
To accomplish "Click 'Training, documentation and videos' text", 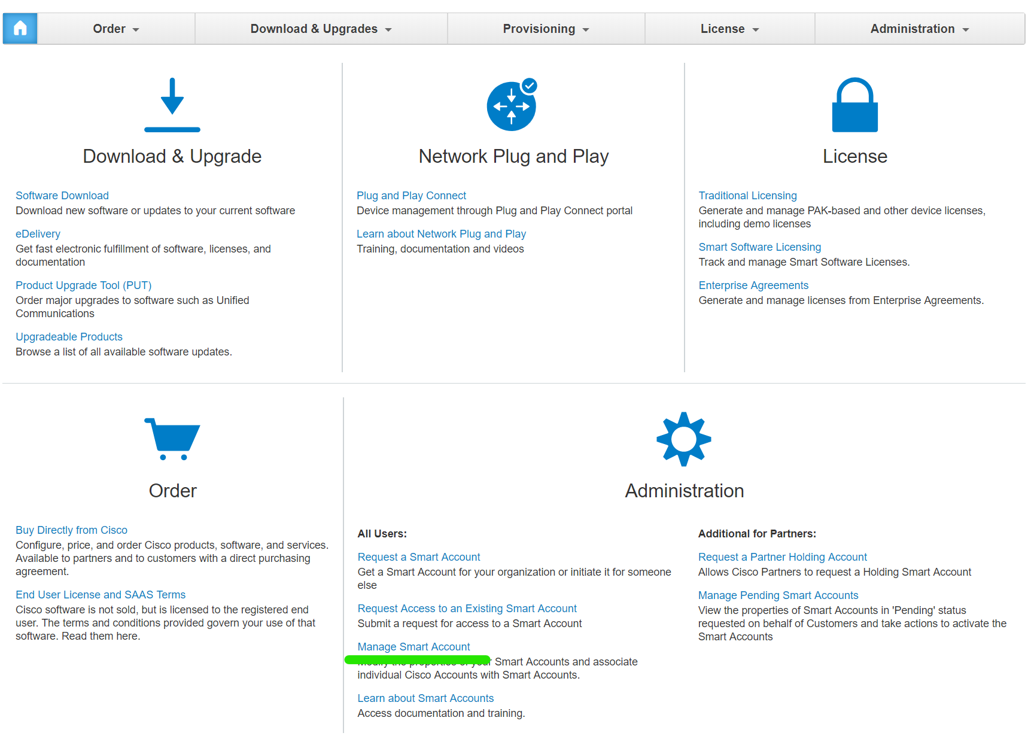I will [x=440, y=249].
